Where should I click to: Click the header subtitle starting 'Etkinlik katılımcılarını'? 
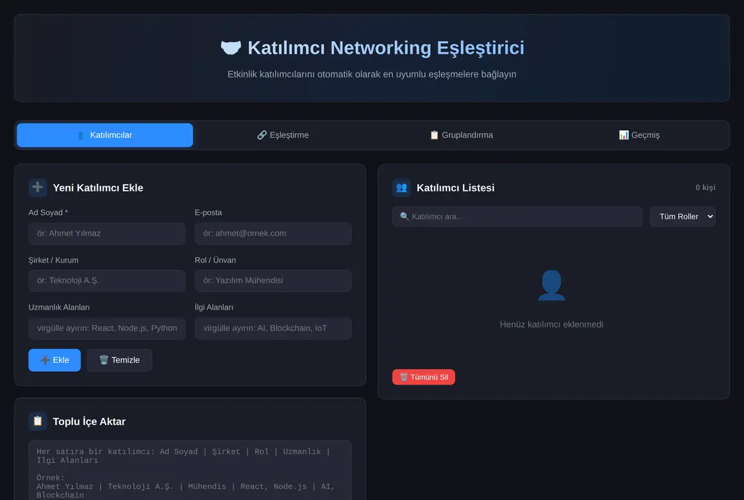[372, 74]
